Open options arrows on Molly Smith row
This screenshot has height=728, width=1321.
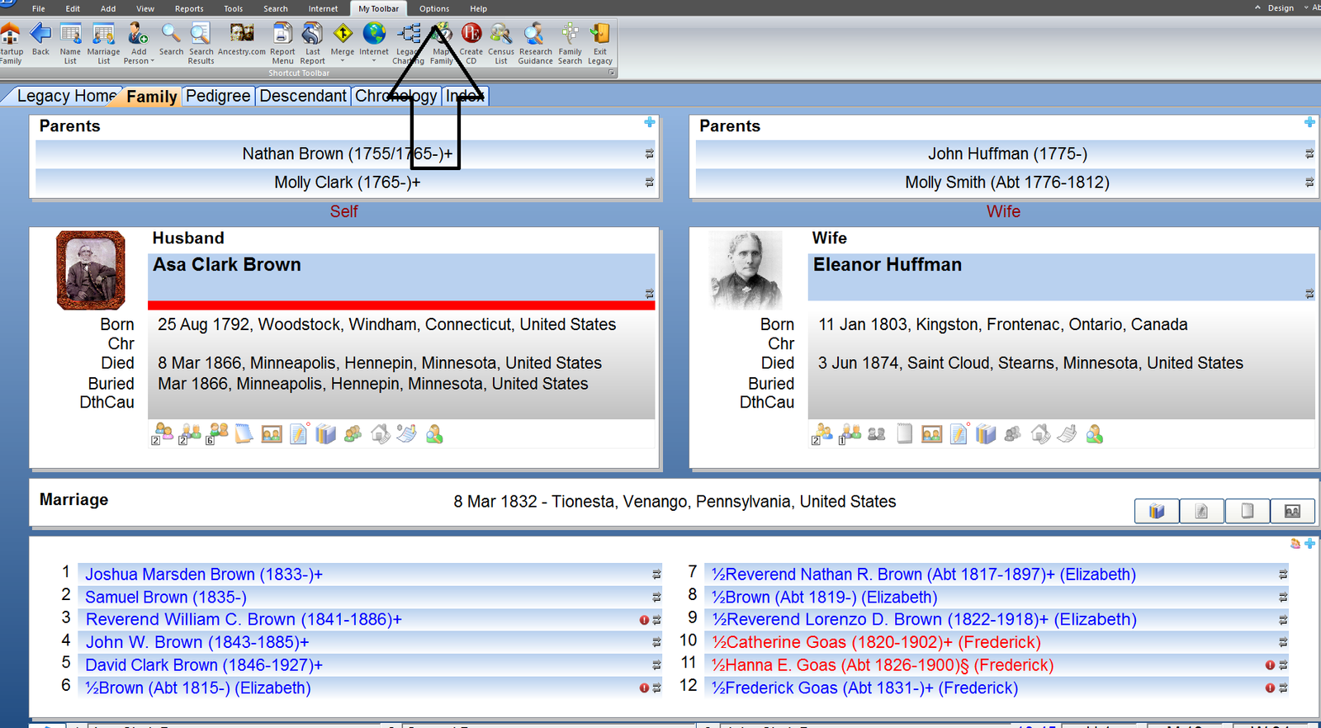pos(1309,182)
